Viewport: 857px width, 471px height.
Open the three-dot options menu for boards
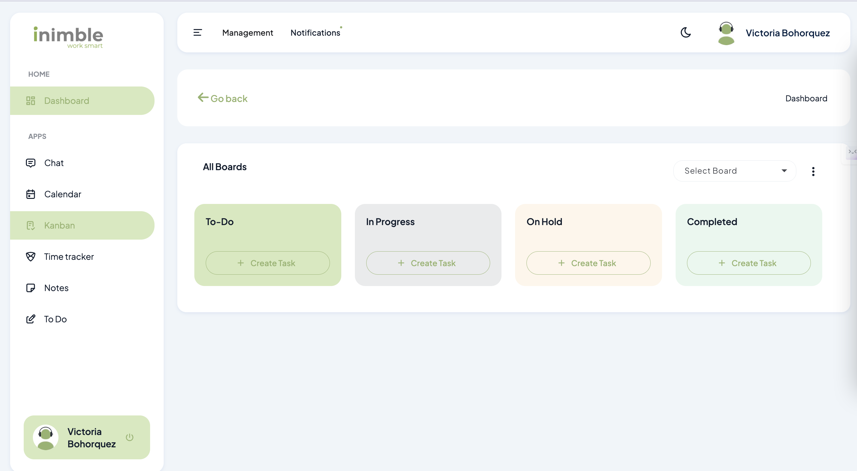(813, 171)
